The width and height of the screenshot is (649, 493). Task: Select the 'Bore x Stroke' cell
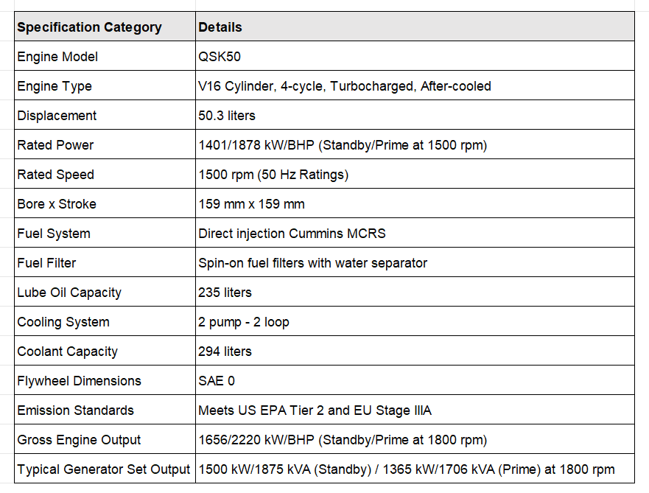(x=105, y=203)
